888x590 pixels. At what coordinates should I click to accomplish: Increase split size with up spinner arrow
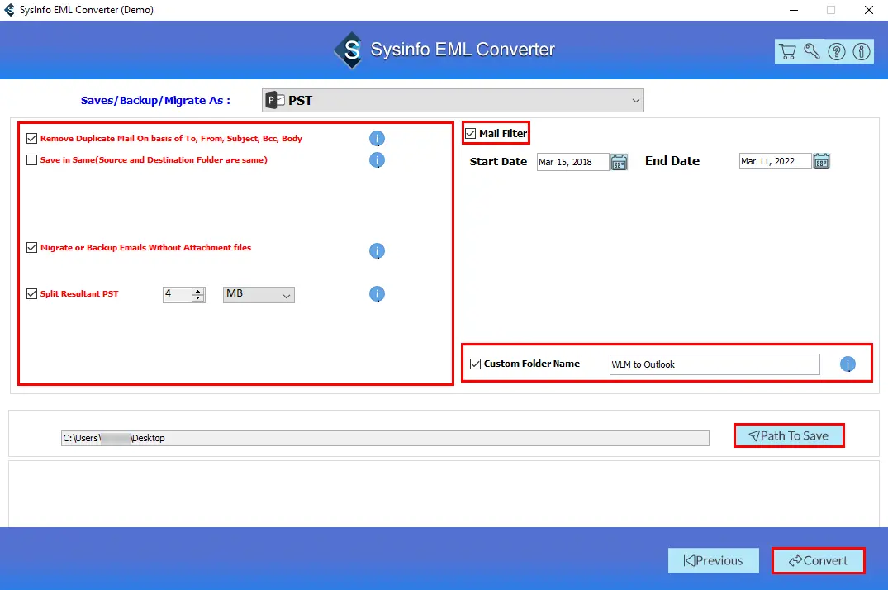[x=197, y=292]
